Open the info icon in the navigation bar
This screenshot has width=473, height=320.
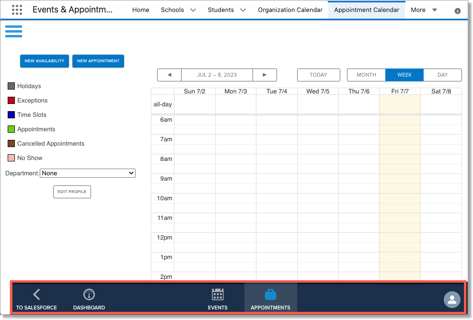pyautogui.click(x=458, y=10)
